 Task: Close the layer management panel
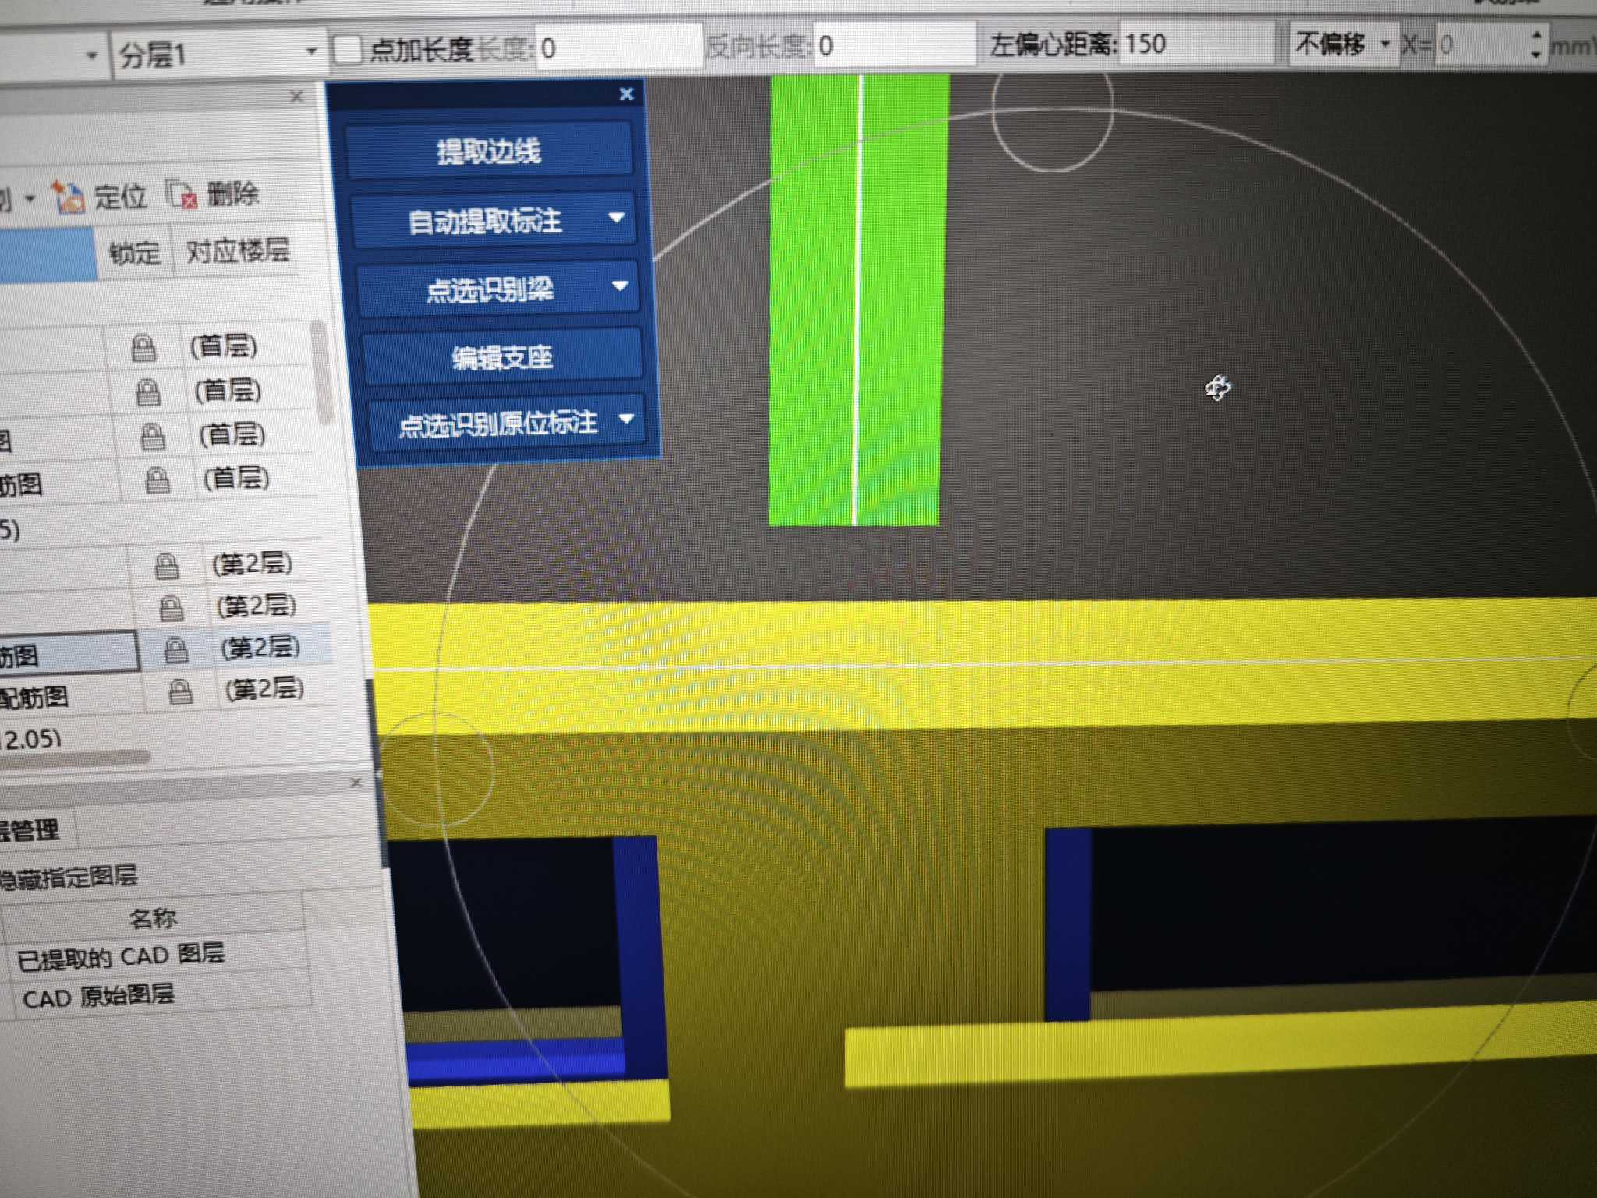(x=356, y=782)
